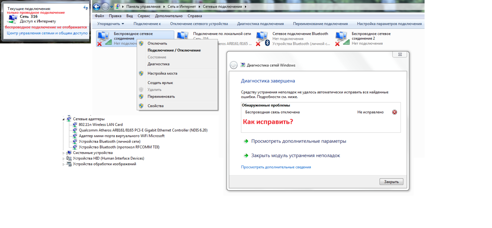This screenshot has height=228, width=492.
Task: Click the green arrow beside Закрыть модуль устранения неполадок
Action: pos(246,156)
